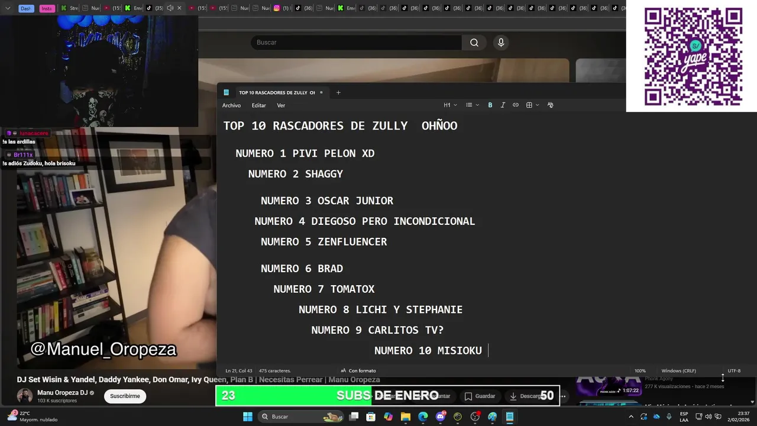757x426 pixels.
Task: Open Discord from the taskbar
Action: (x=440, y=417)
